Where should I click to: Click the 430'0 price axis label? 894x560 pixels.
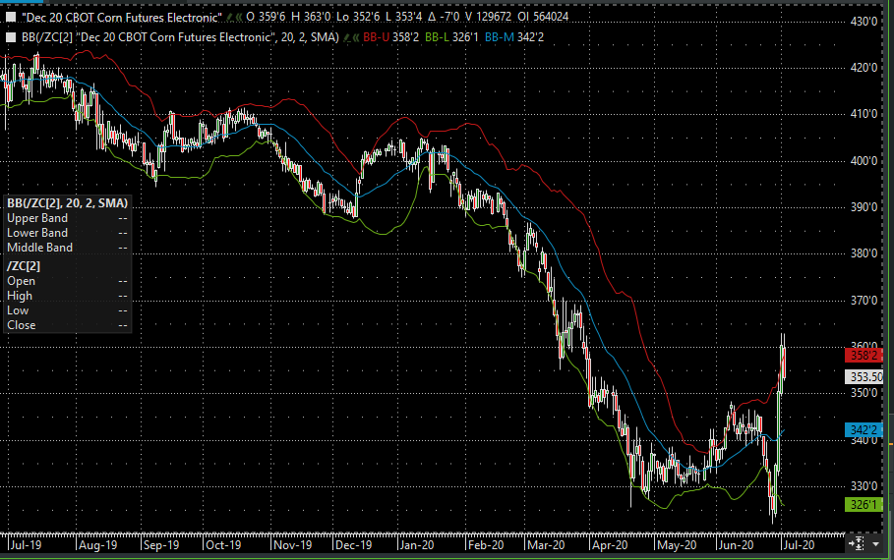pyautogui.click(x=864, y=22)
